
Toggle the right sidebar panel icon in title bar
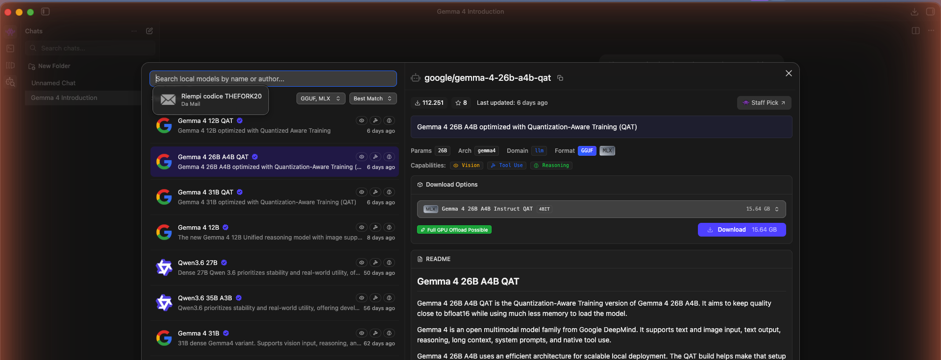pyautogui.click(x=930, y=12)
